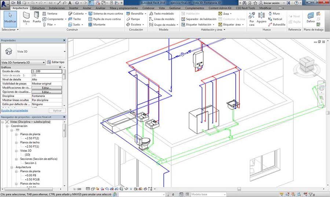Screen dimensions: 330x197
Task: Open the Estructura ribbon tab
Action: (x=38, y=8)
